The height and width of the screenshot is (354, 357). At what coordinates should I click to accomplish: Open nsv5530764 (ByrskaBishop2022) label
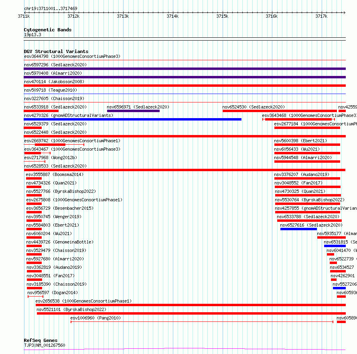(310, 200)
